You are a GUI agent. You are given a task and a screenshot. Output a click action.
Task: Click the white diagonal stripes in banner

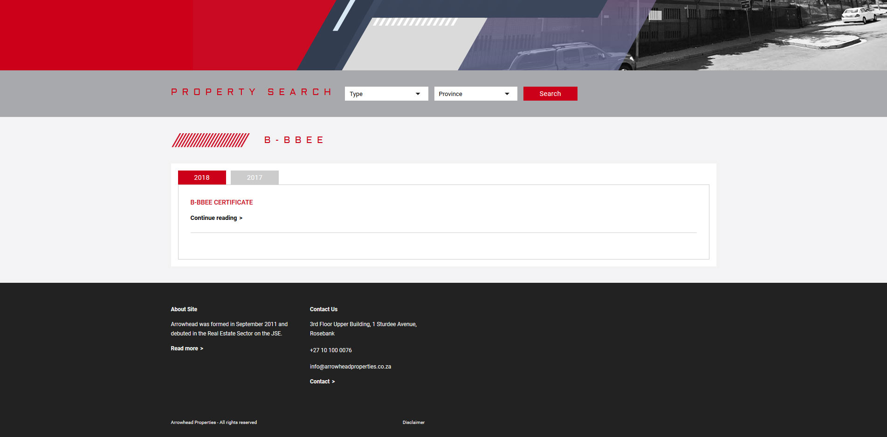point(414,22)
